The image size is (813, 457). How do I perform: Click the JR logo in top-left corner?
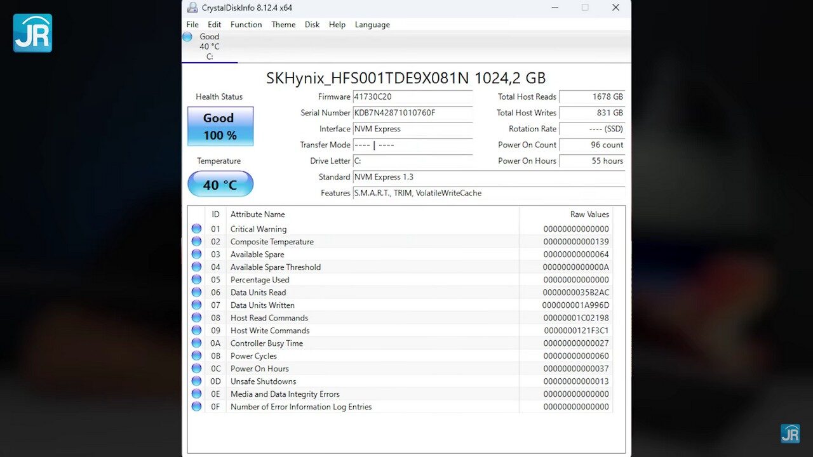coord(32,33)
